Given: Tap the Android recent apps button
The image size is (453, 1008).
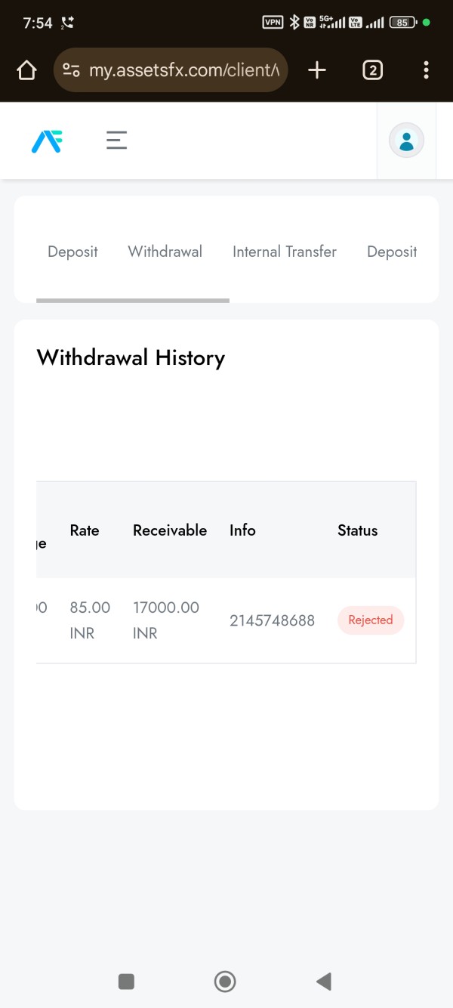Looking at the screenshot, I should click(x=126, y=981).
